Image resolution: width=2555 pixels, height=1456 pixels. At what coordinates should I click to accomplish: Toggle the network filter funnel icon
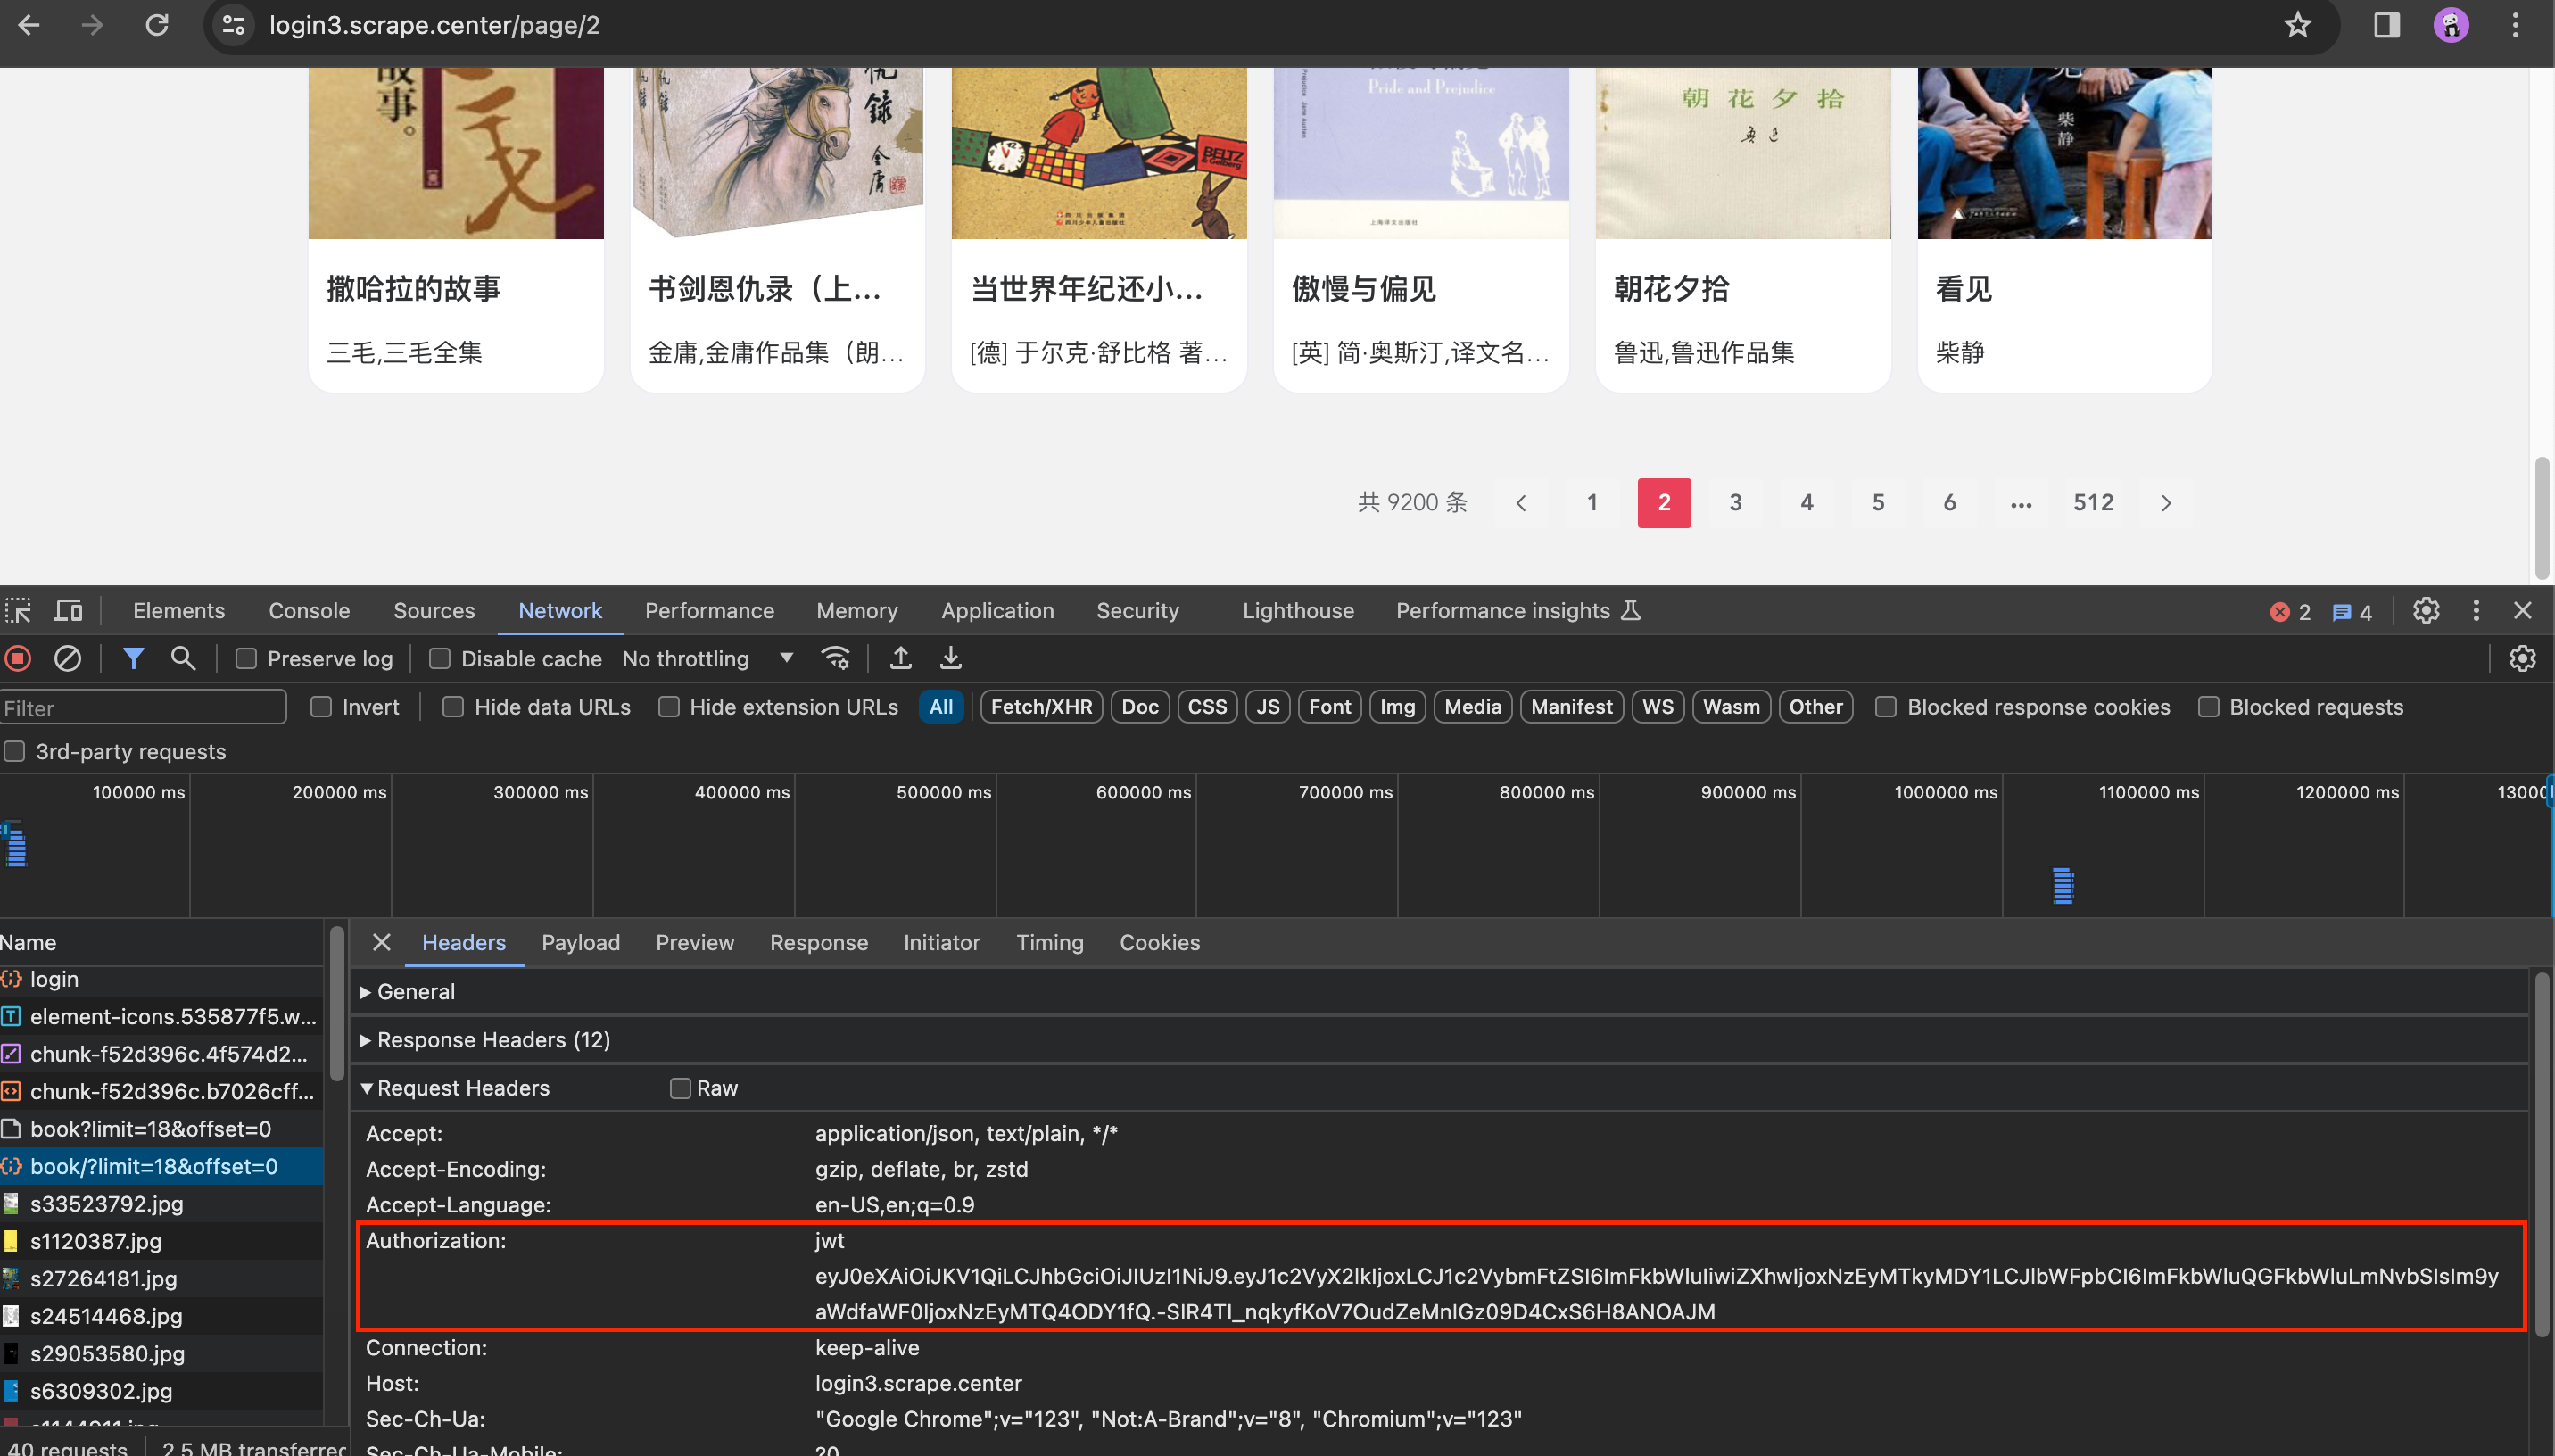[x=133, y=658]
